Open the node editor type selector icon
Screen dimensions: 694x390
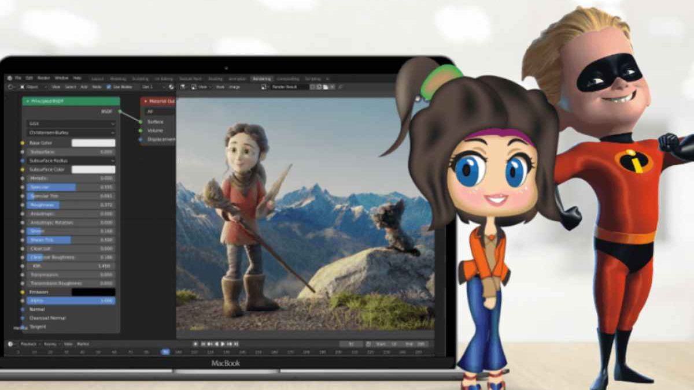pos(10,87)
